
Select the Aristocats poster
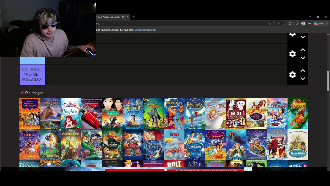[x=133, y=145]
